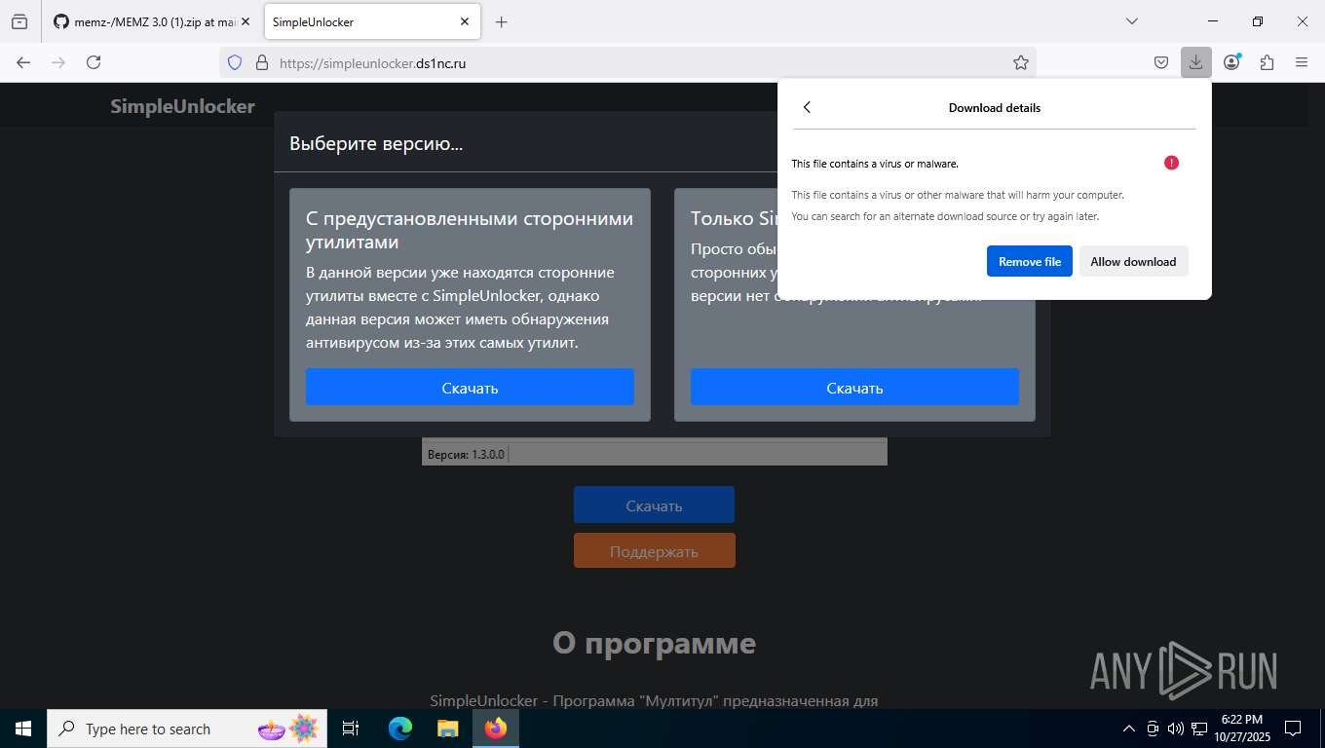This screenshot has width=1325, height=748.
Task: Click the Meet Now tray icon
Action: point(1153,729)
